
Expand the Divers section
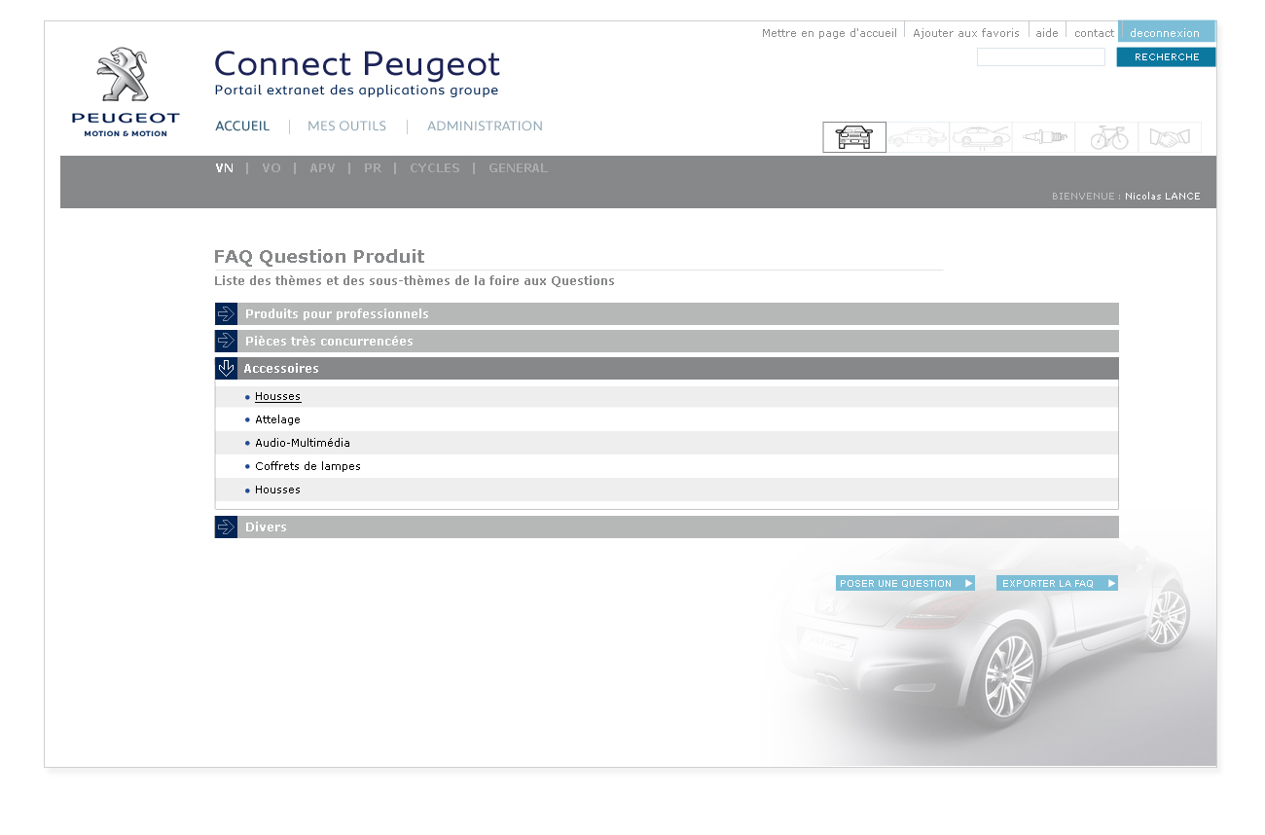click(x=226, y=527)
